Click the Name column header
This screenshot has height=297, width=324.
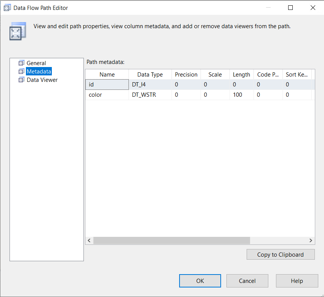pyautogui.click(x=107, y=75)
